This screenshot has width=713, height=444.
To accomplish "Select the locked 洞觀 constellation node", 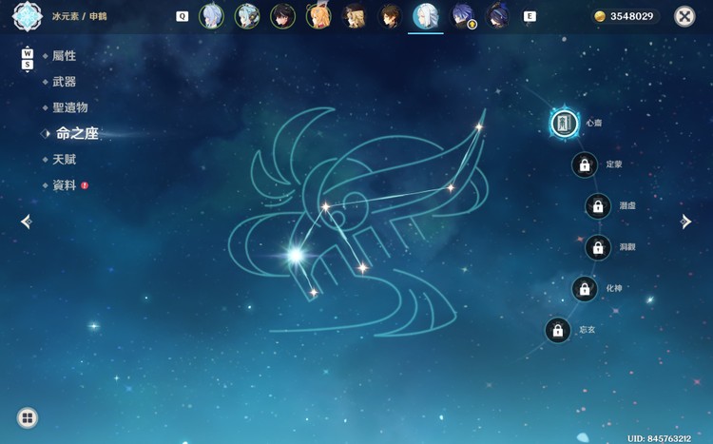I will click(x=598, y=247).
